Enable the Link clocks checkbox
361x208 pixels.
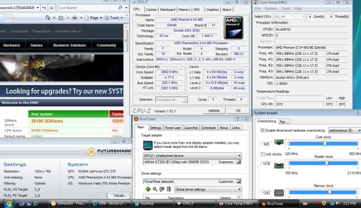tap(263, 154)
